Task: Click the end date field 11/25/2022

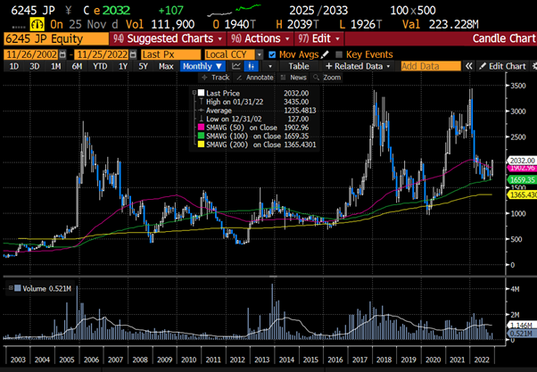Action: tap(102, 54)
